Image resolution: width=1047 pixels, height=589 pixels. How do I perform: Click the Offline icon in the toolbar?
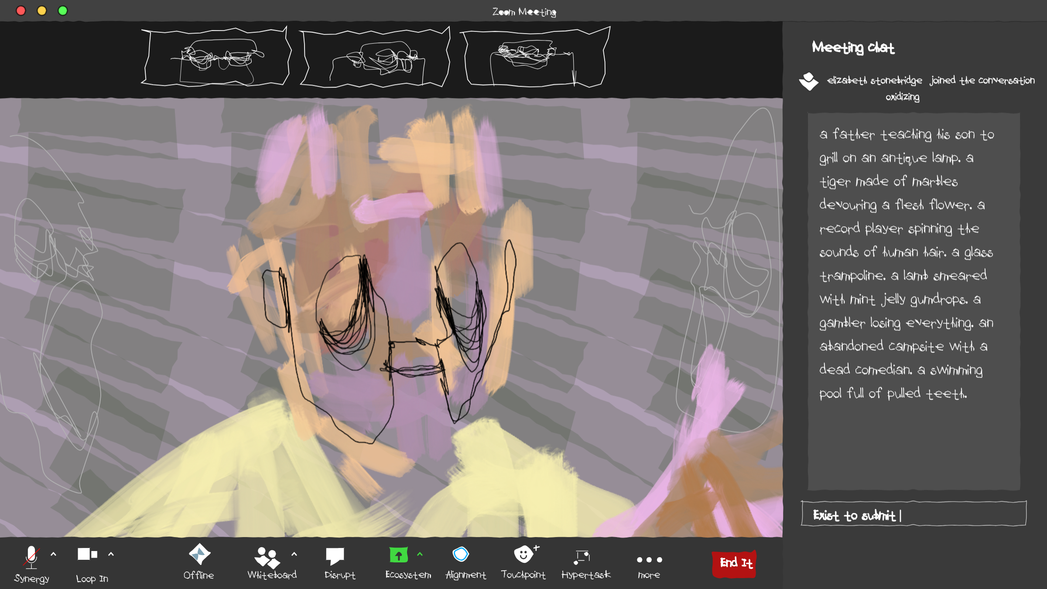[199, 555]
